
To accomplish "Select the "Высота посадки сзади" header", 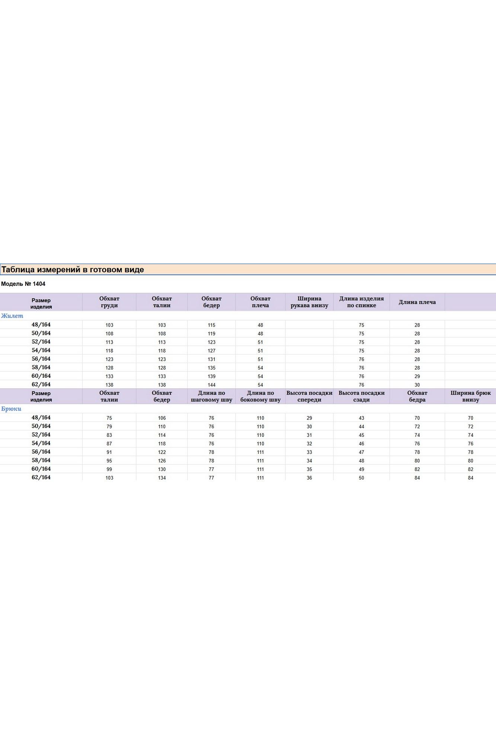I will coord(361,397).
